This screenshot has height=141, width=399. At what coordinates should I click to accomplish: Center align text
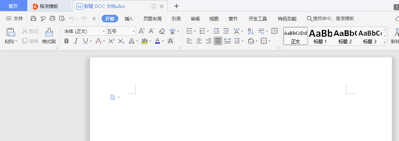point(199,41)
